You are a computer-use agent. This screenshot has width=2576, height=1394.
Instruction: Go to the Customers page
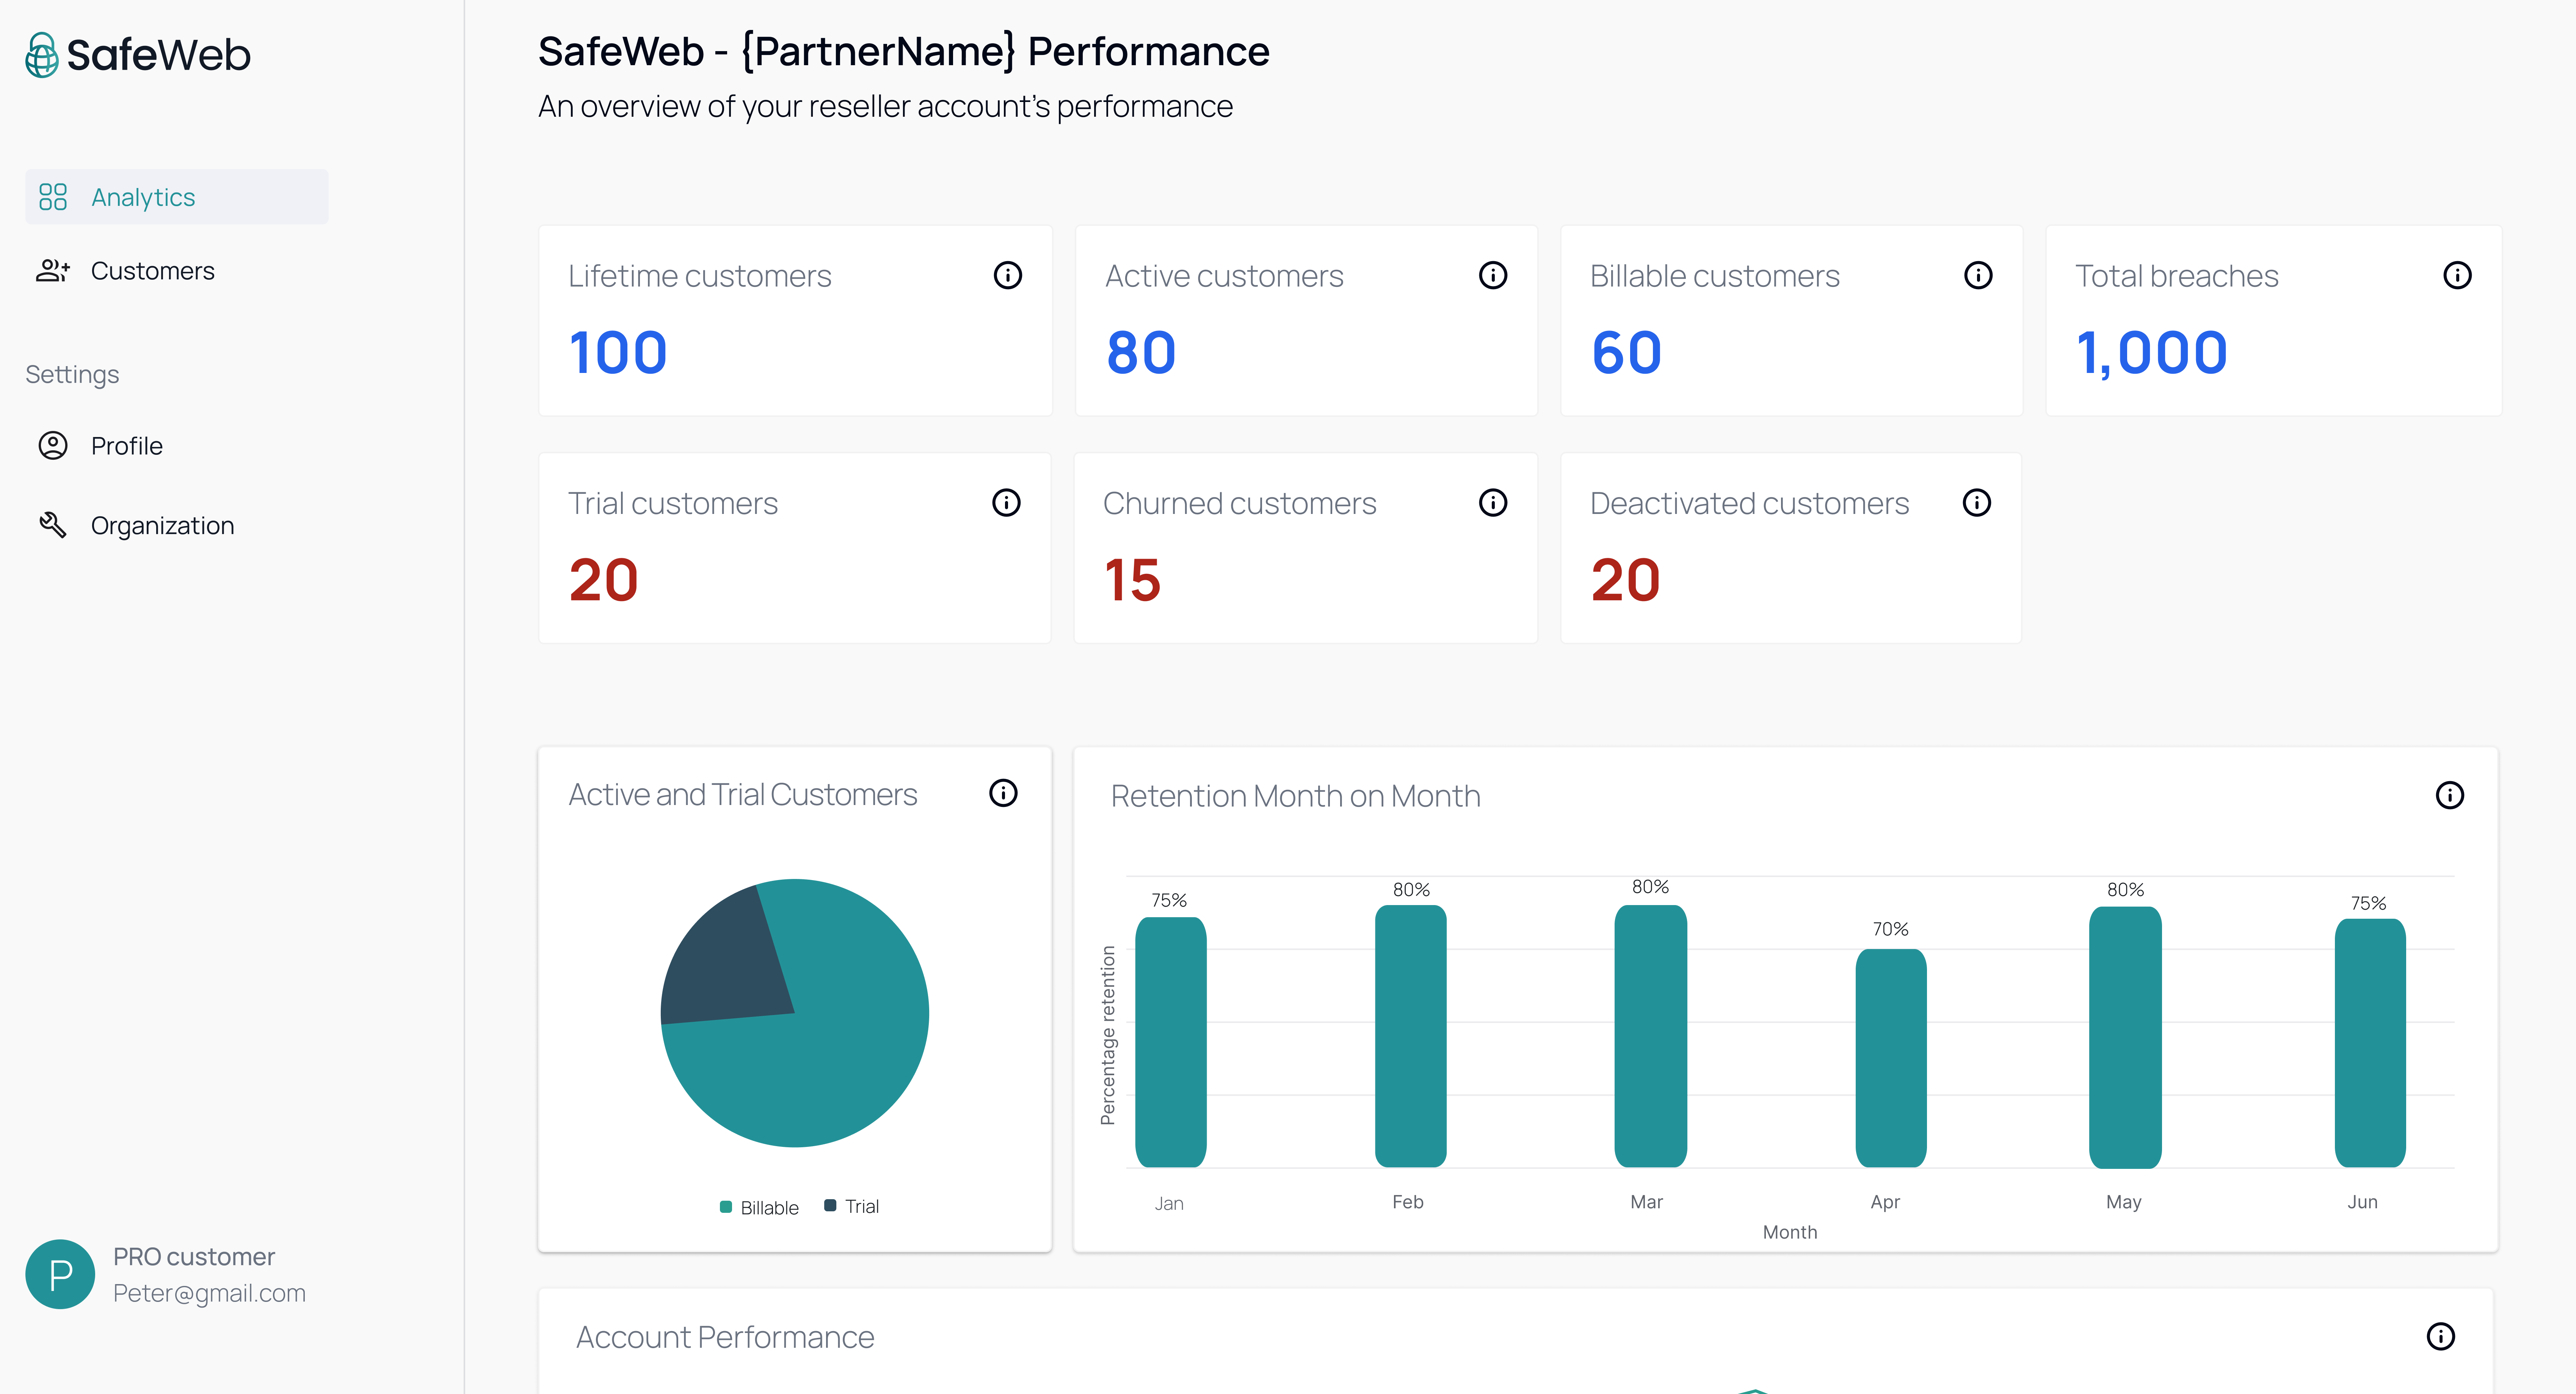point(152,271)
